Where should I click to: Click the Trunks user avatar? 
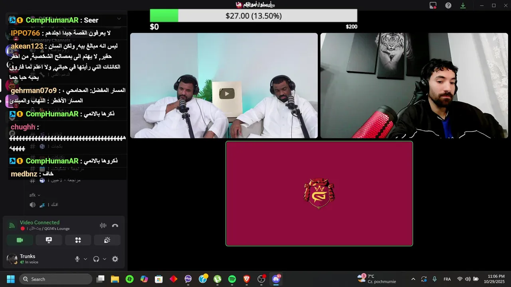[12, 259]
